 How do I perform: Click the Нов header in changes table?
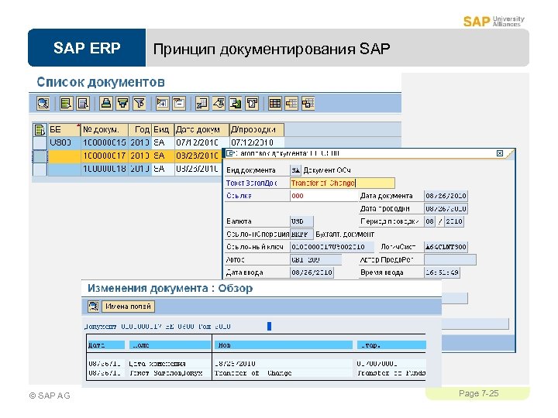click(284, 345)
